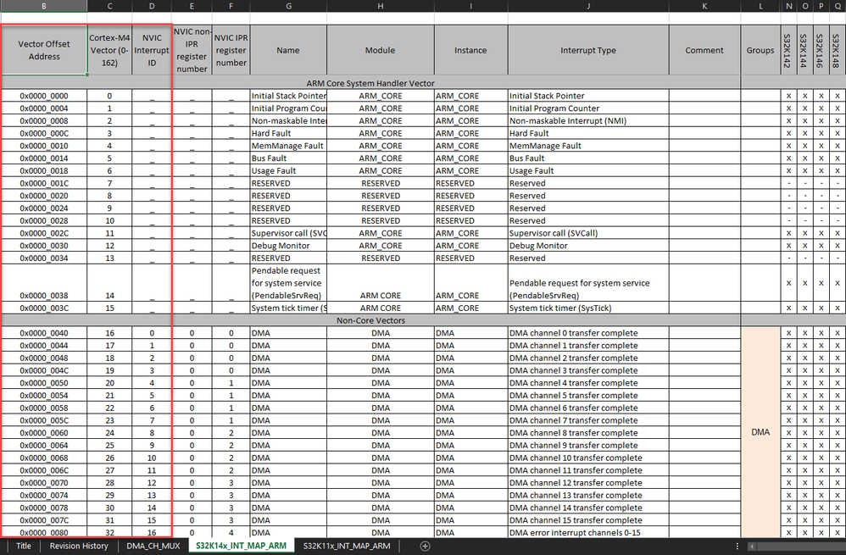Select column D header

pos(152,6)
